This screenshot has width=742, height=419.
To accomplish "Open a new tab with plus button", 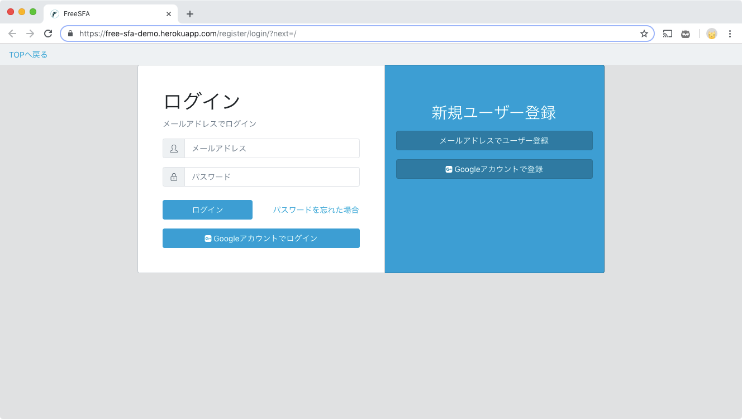I will point(190,14).
